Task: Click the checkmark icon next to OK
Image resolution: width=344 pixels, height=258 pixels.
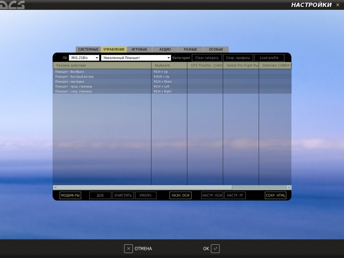Action: tap(215, 248)
